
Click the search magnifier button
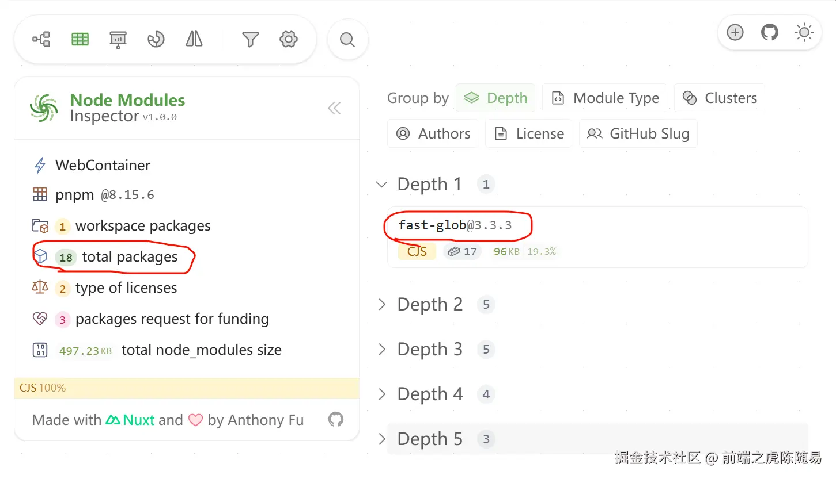[347, 40]
